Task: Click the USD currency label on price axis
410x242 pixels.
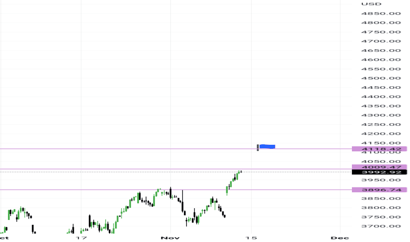Action: click(371, 4)
